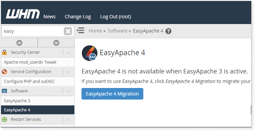255x131 pixels.
Task: Open Configure PHP and suEXEC
Action: (38, 81)
